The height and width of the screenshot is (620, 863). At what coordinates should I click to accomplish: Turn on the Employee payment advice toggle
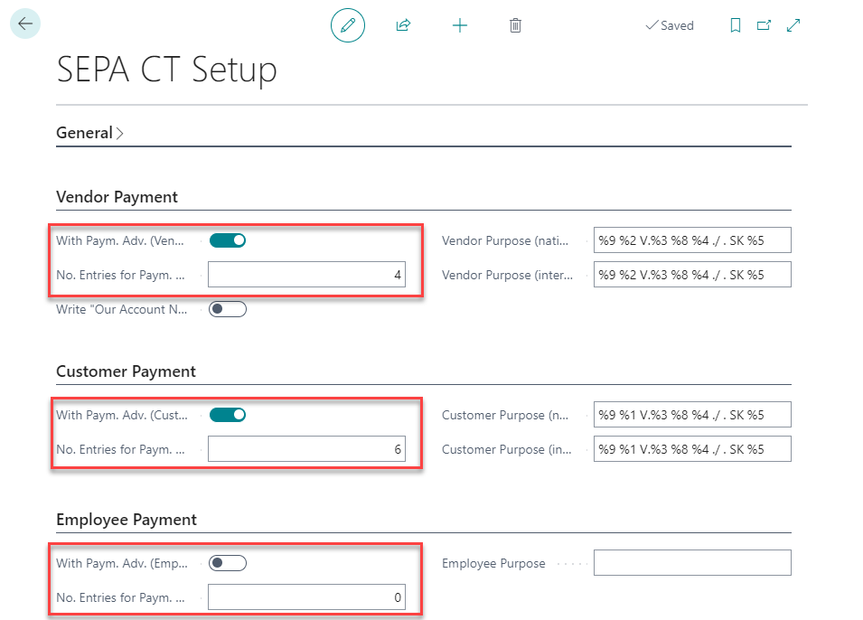227,562
